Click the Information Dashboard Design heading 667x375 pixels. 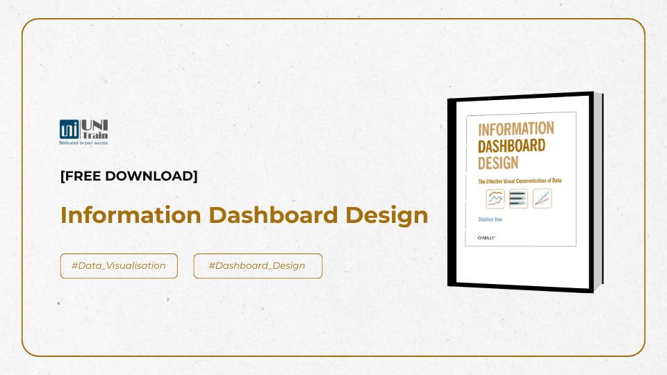click(244, 215)
